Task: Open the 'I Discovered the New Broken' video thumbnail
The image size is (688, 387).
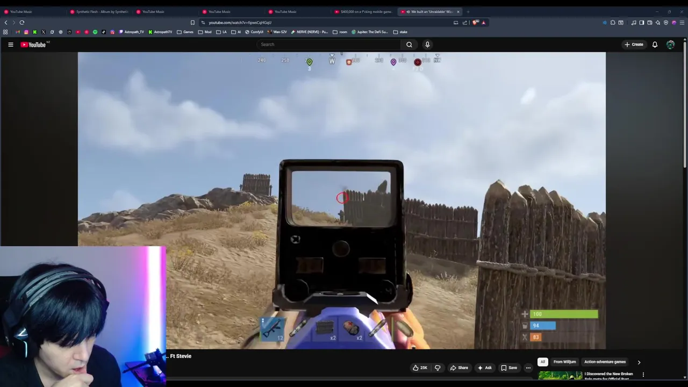Action: click(560, 376)
